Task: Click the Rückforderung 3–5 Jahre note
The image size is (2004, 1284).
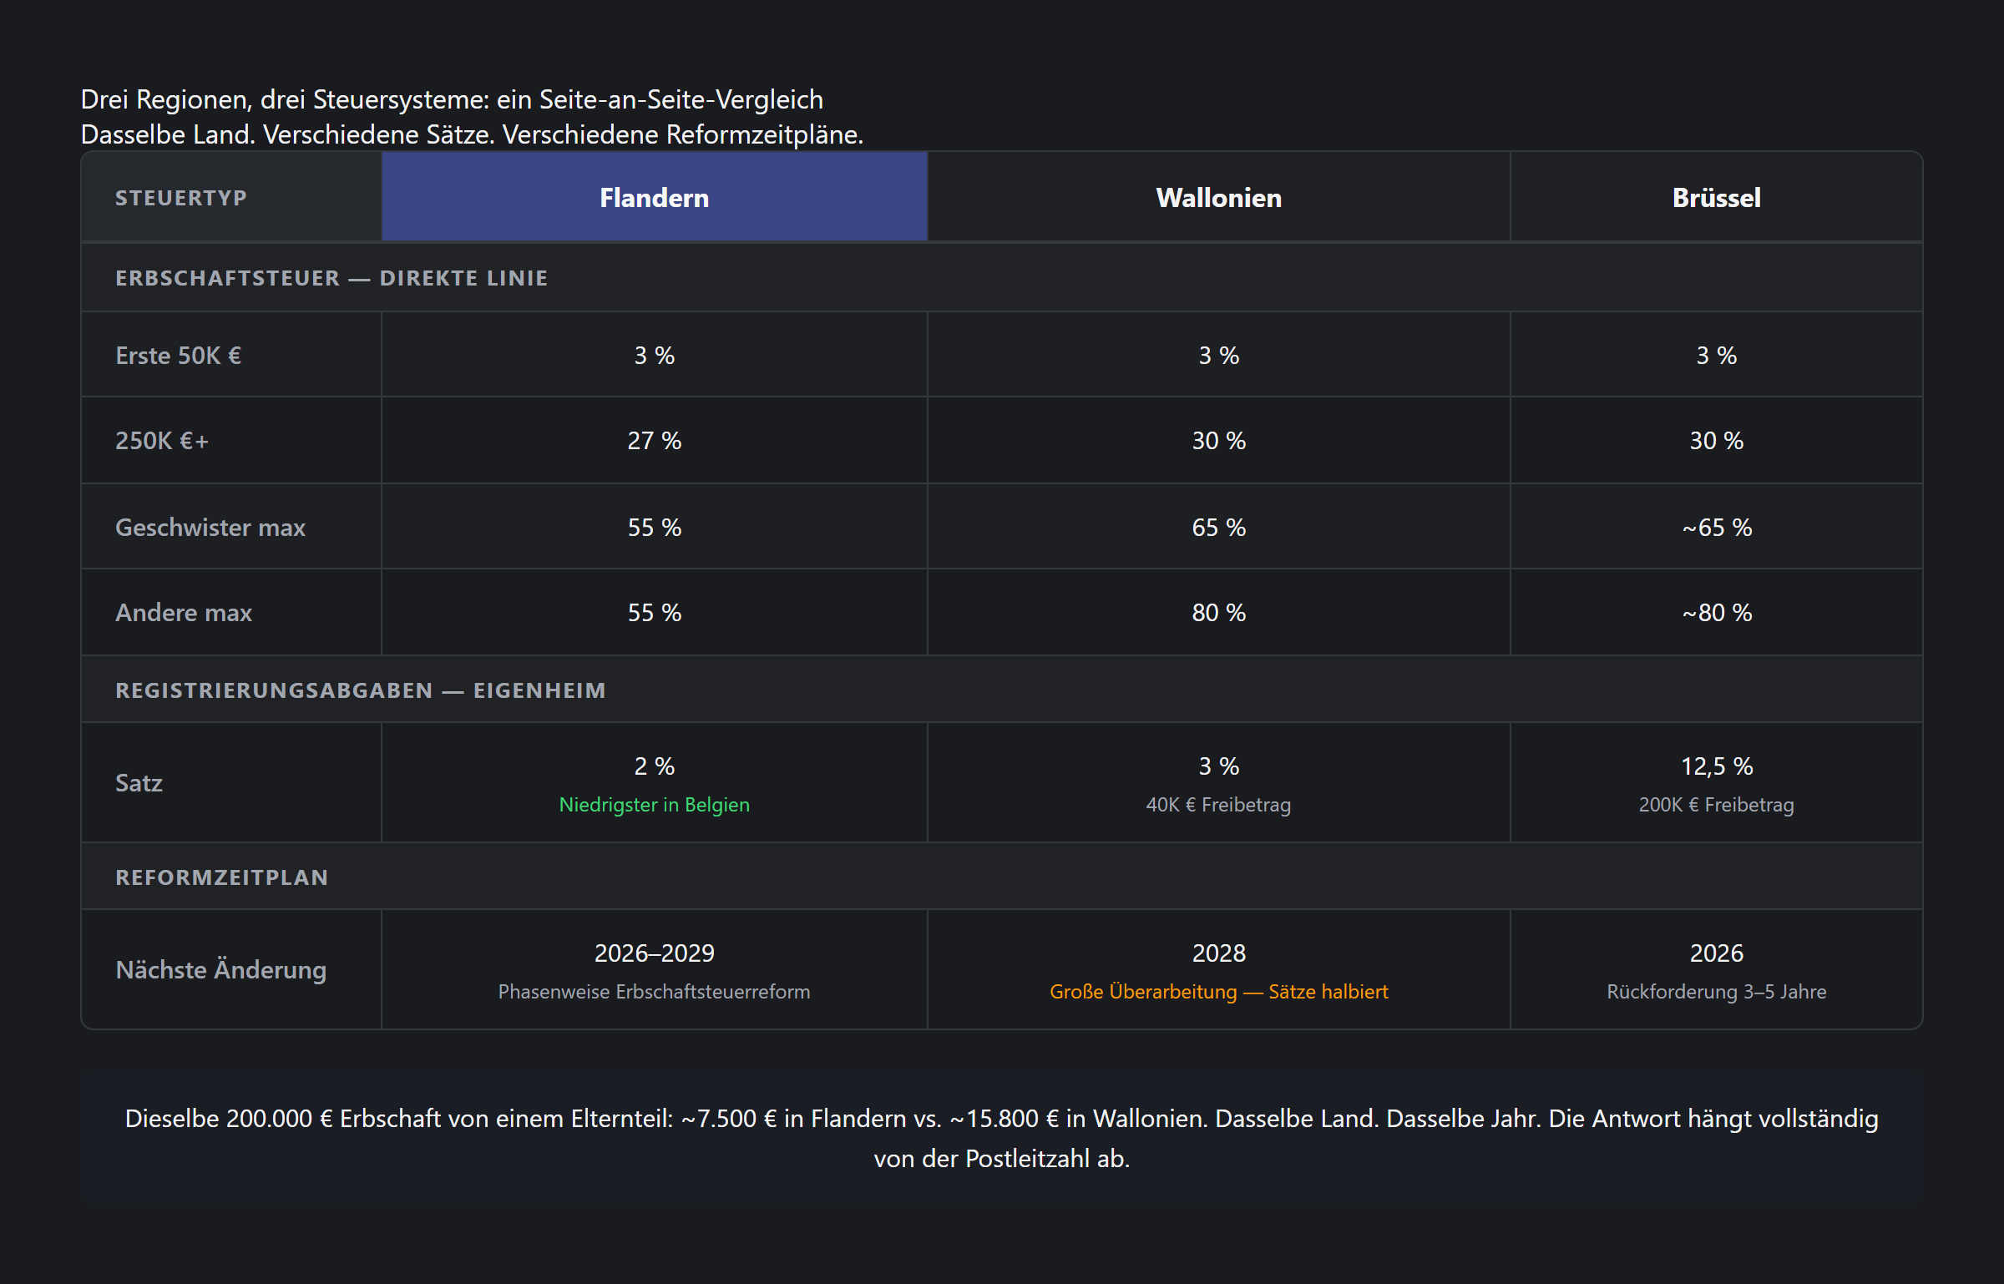Action: point(1716,992)
